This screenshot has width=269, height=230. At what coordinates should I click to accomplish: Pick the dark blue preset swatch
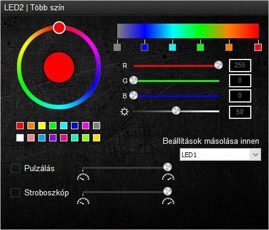75,126
